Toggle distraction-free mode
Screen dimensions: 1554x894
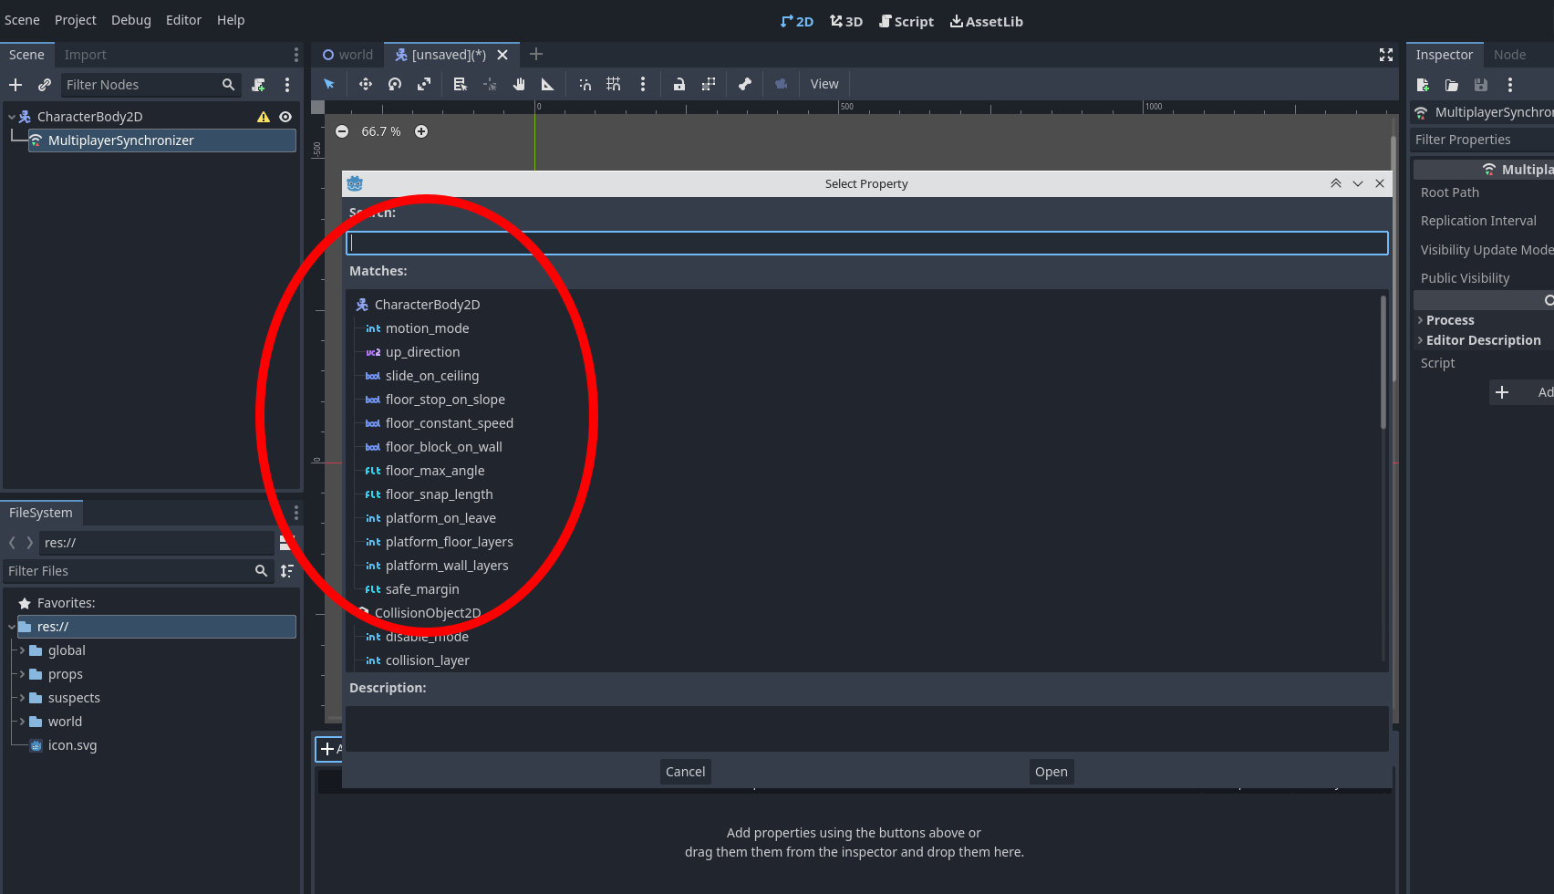pyautogui.click(x=1386, y=55)
